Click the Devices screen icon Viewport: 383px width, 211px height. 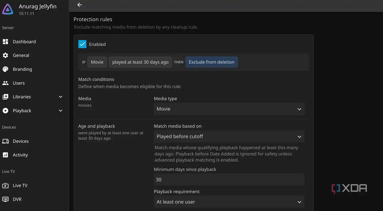point(5,141)
